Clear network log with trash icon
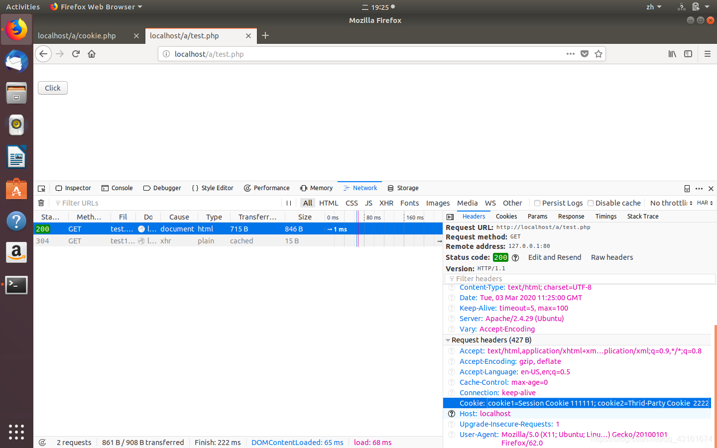 pos(41,203)
